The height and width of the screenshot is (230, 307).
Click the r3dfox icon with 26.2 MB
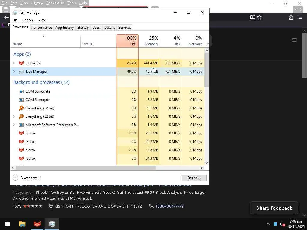(x=21, y=142)
